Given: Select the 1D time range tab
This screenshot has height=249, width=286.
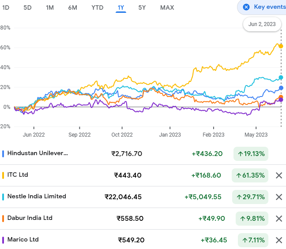Looking at the screenshot, I should click(x=6, y=7).
